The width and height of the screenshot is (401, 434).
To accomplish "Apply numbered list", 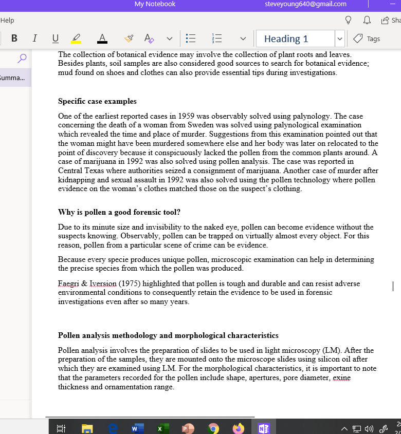I will 216,39.
